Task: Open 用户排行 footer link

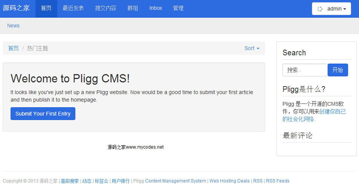Action: [x=121, y=181]
